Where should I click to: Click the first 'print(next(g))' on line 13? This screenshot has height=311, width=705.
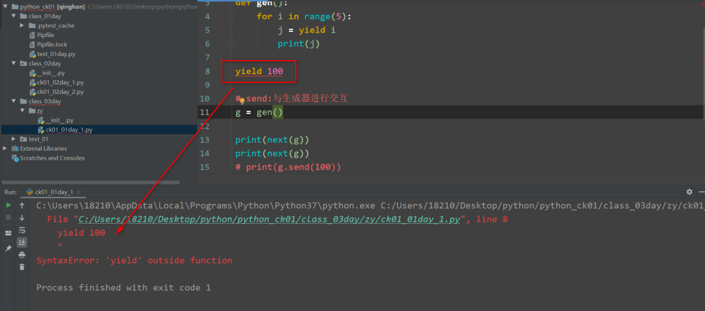click(272, 140)
